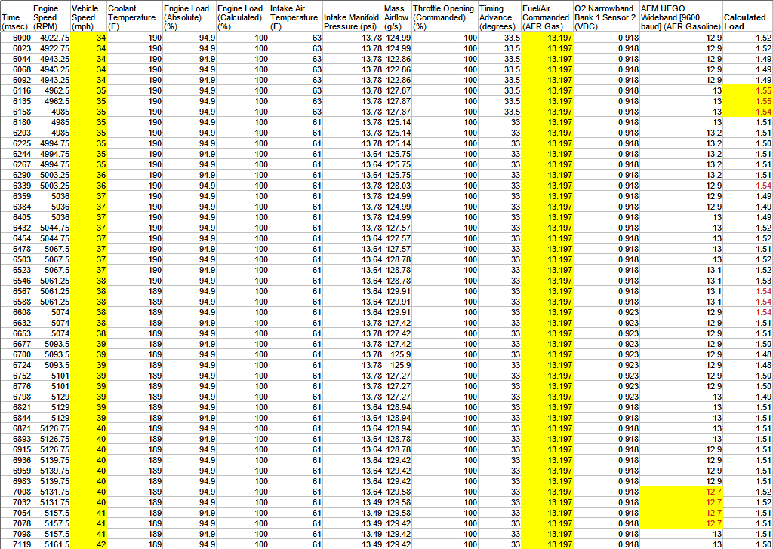Click the Intake Manifold Pressure (psi) header
This screenshot has height=549, width=773.
(351, 22)
